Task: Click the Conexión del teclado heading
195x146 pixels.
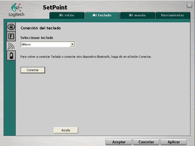Action: click(40, 28)
